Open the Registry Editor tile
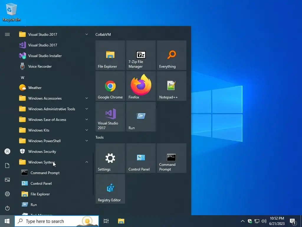The height and width of the screenshot is (227, 302). click(110, 189)
